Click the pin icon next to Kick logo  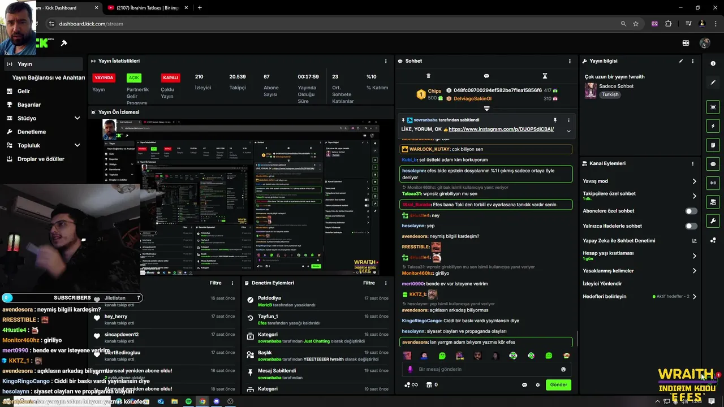click(64, 43)
